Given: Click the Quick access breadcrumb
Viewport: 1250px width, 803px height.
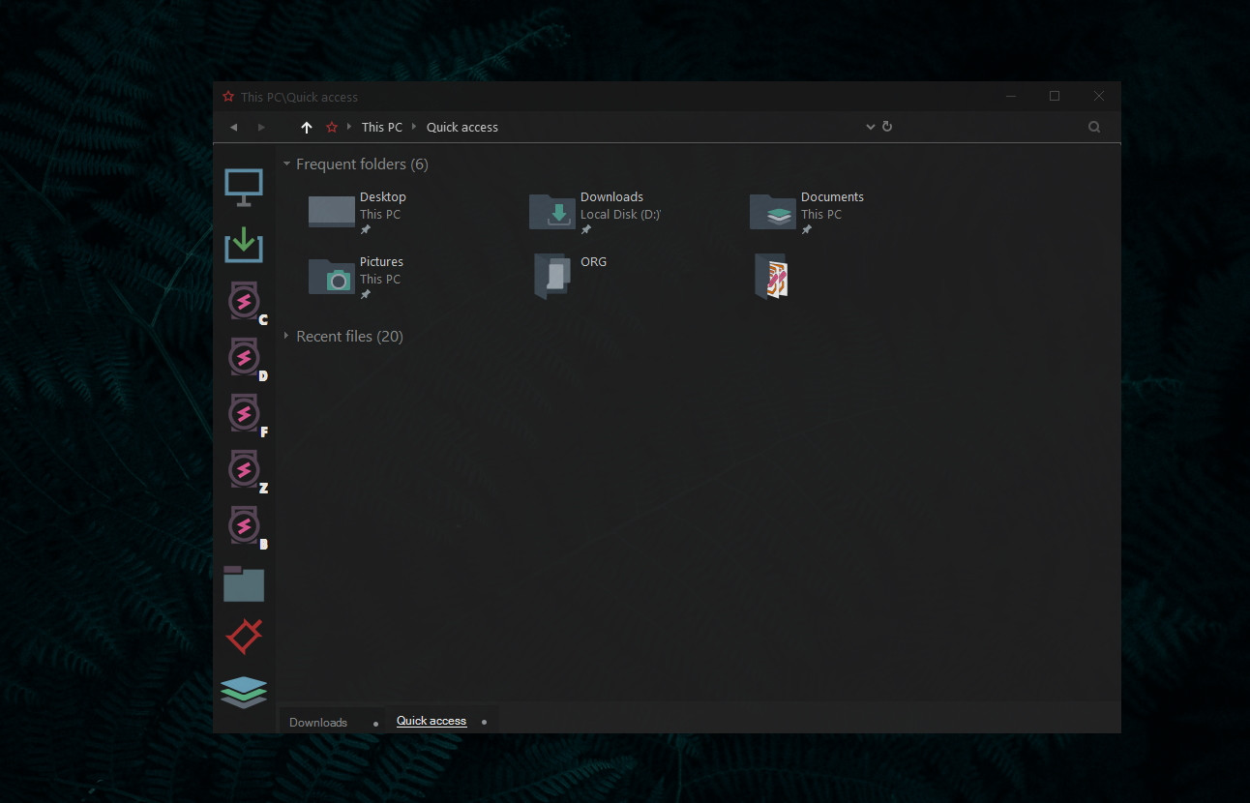Looking at the screenshot, I should pyautogui.click(x=462, y=128).
